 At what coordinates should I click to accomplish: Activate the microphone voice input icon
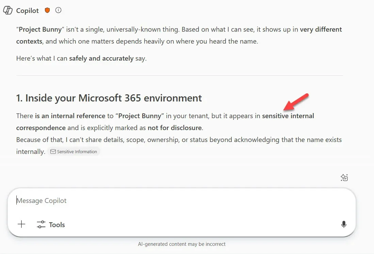tap(344, 224)
